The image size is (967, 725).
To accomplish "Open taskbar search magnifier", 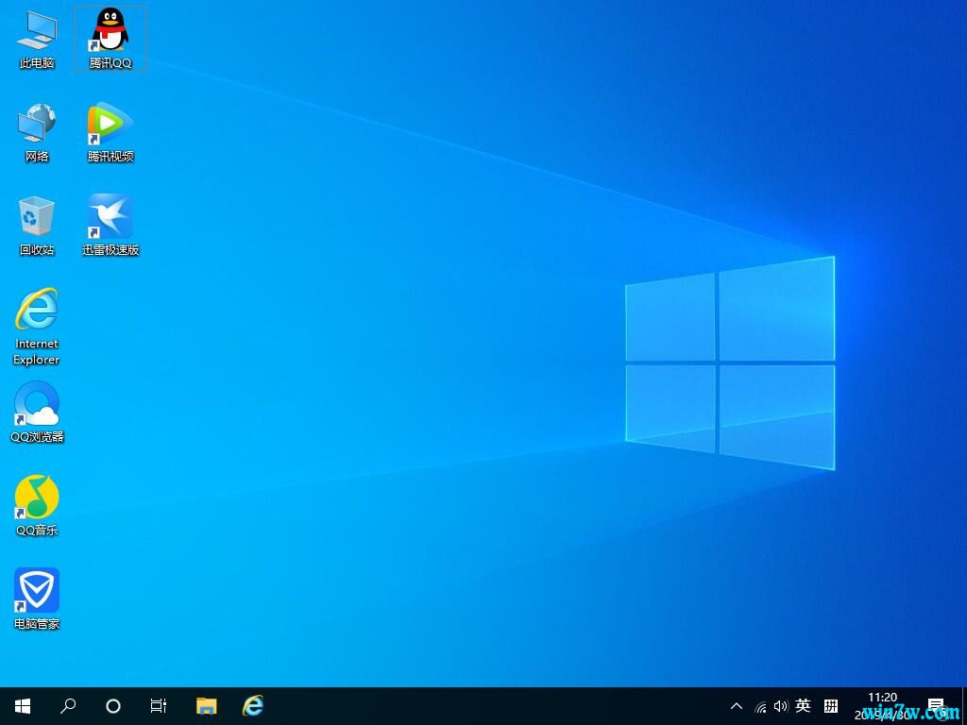I will (x=68, y=706).
